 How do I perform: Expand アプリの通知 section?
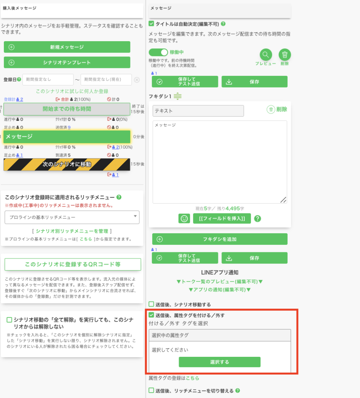click(220, 290)
